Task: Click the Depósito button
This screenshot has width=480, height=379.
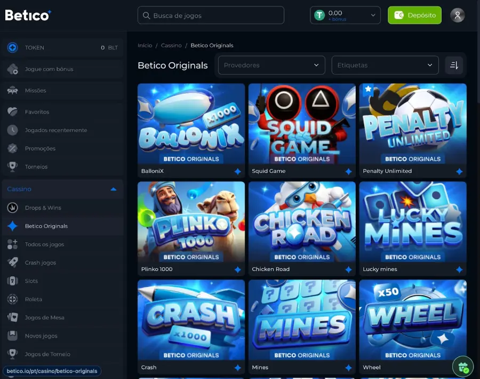Action: click(x=414, y=15)
